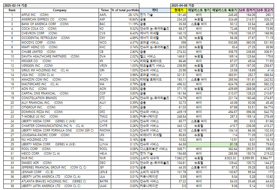277x190 pixels.
Task: Select the '애널리스트 목표가' header cell
Action: [x=224, y=10]
